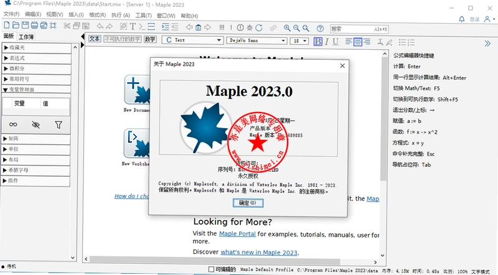The height and width of the screenshot is (275, 498).
Task: Zoom out with the magnifier minus icon
Action: tap(296, 28)
